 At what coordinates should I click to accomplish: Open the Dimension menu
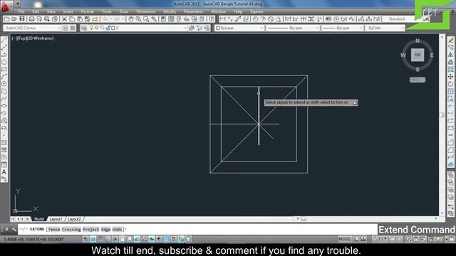pyautogui.click(x=146, y=11)
